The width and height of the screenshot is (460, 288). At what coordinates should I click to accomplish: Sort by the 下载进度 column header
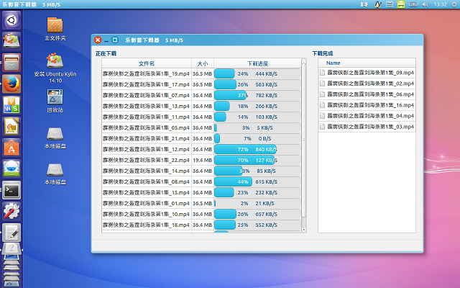pos(257,63)
